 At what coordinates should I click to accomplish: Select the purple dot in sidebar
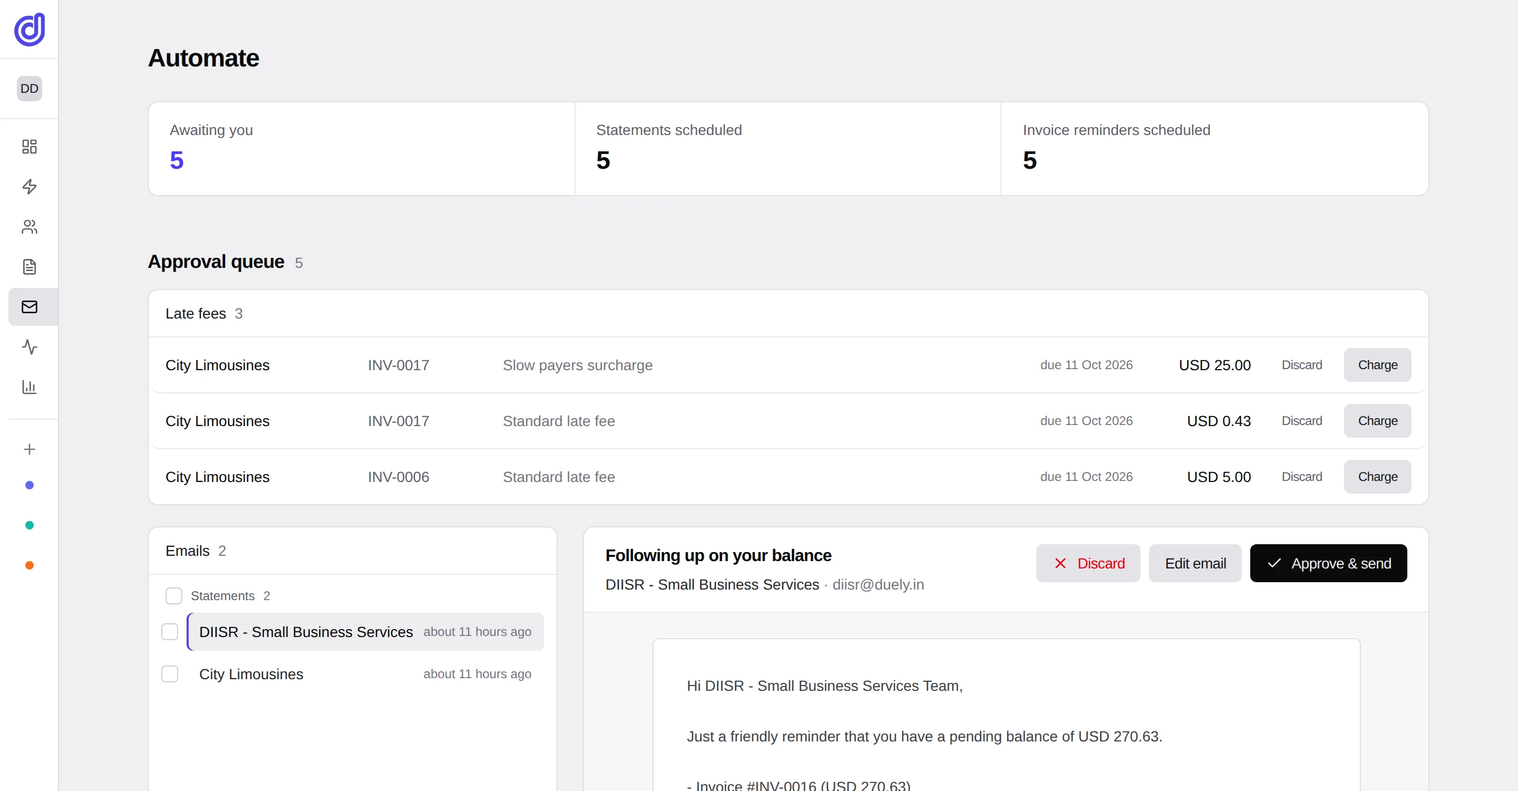[30, 486]
